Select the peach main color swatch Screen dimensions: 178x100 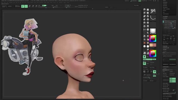tap(151, 45)
